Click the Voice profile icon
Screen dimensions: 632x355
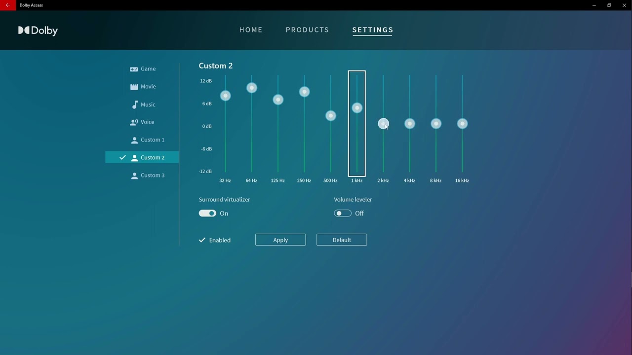click(x=134, y=122)
